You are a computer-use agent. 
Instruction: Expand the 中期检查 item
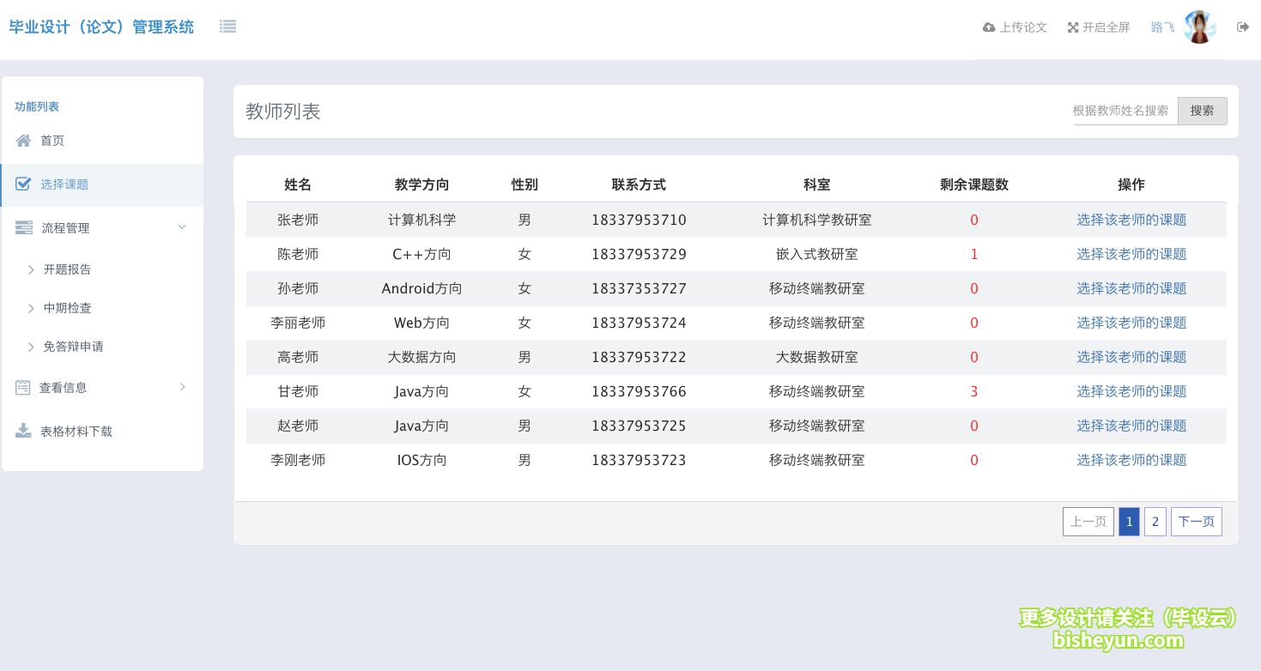(x=33, y=307)
